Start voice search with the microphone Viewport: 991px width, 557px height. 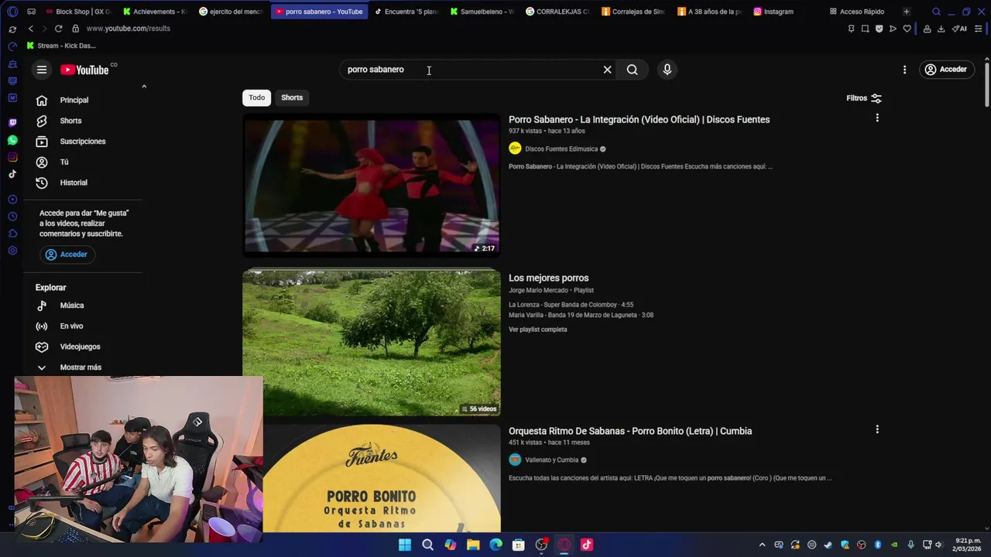[x=667, y=70]
